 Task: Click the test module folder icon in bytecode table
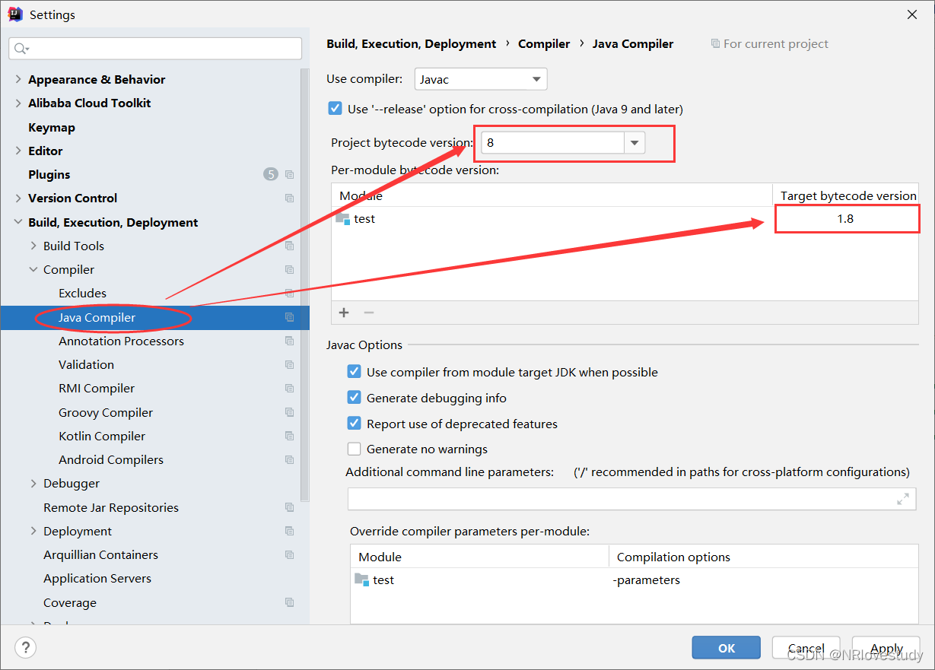(343, 219)
